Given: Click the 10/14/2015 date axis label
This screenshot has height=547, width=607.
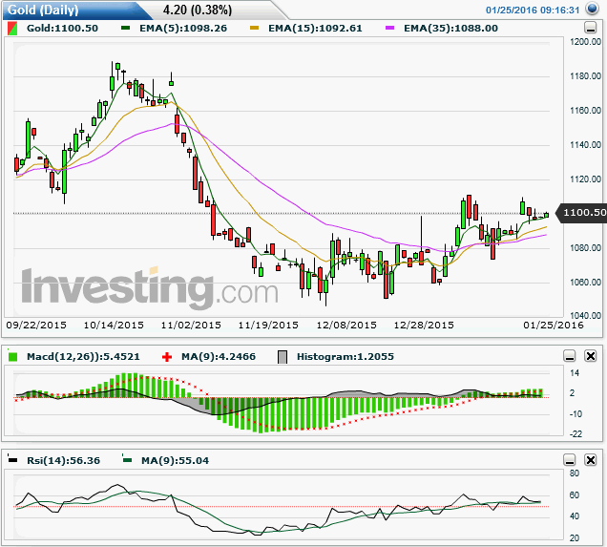Looking at the screenshot, I should (x=114, y=326).
